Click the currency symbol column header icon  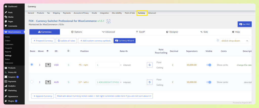(68, 51)
